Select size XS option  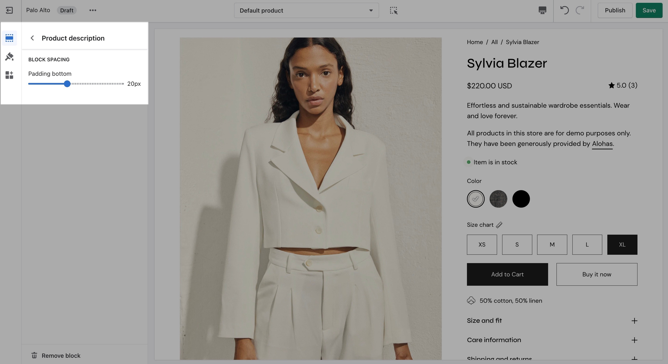click(x=482, y=245)
